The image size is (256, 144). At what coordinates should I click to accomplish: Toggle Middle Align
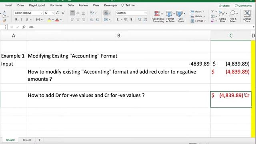(78, 13)
